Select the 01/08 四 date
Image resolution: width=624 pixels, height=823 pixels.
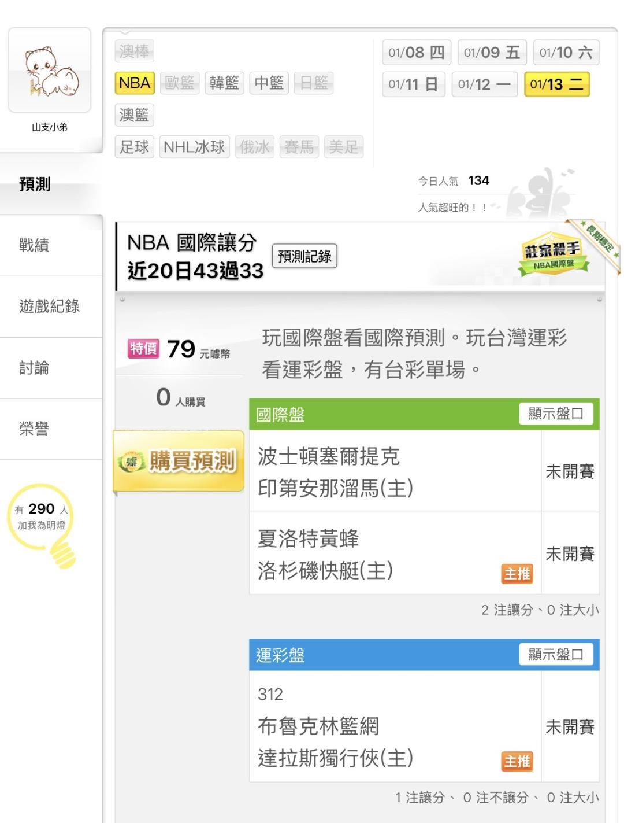pos(416,53)
